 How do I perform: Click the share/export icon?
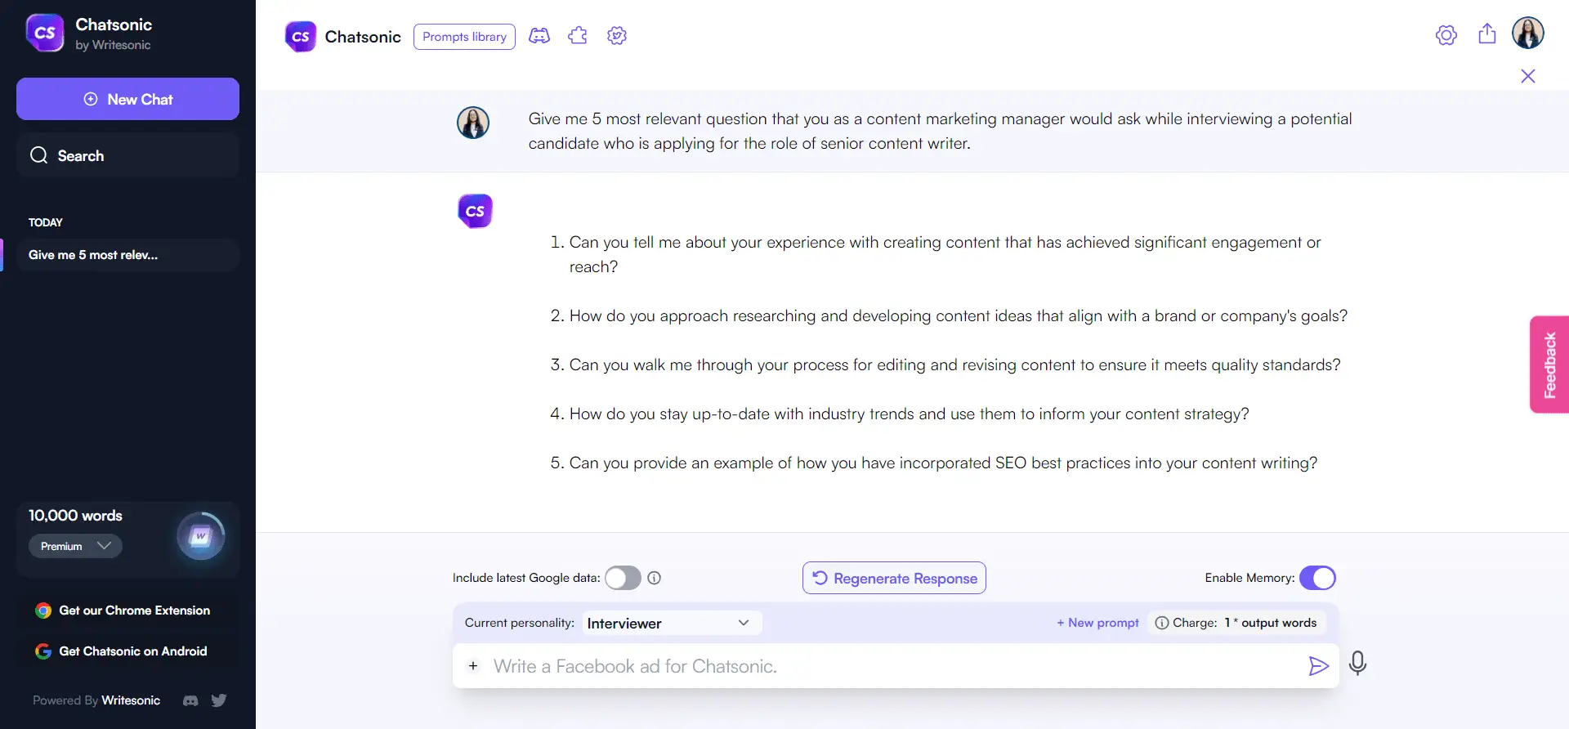[1487, 34]
